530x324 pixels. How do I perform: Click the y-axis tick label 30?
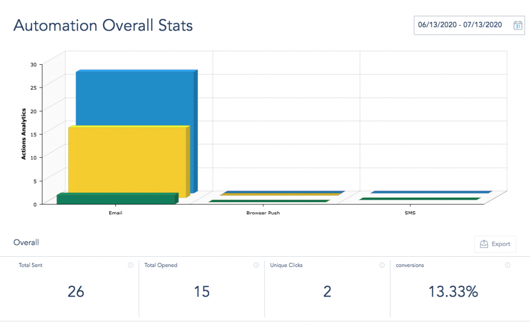tap(34, 65)
